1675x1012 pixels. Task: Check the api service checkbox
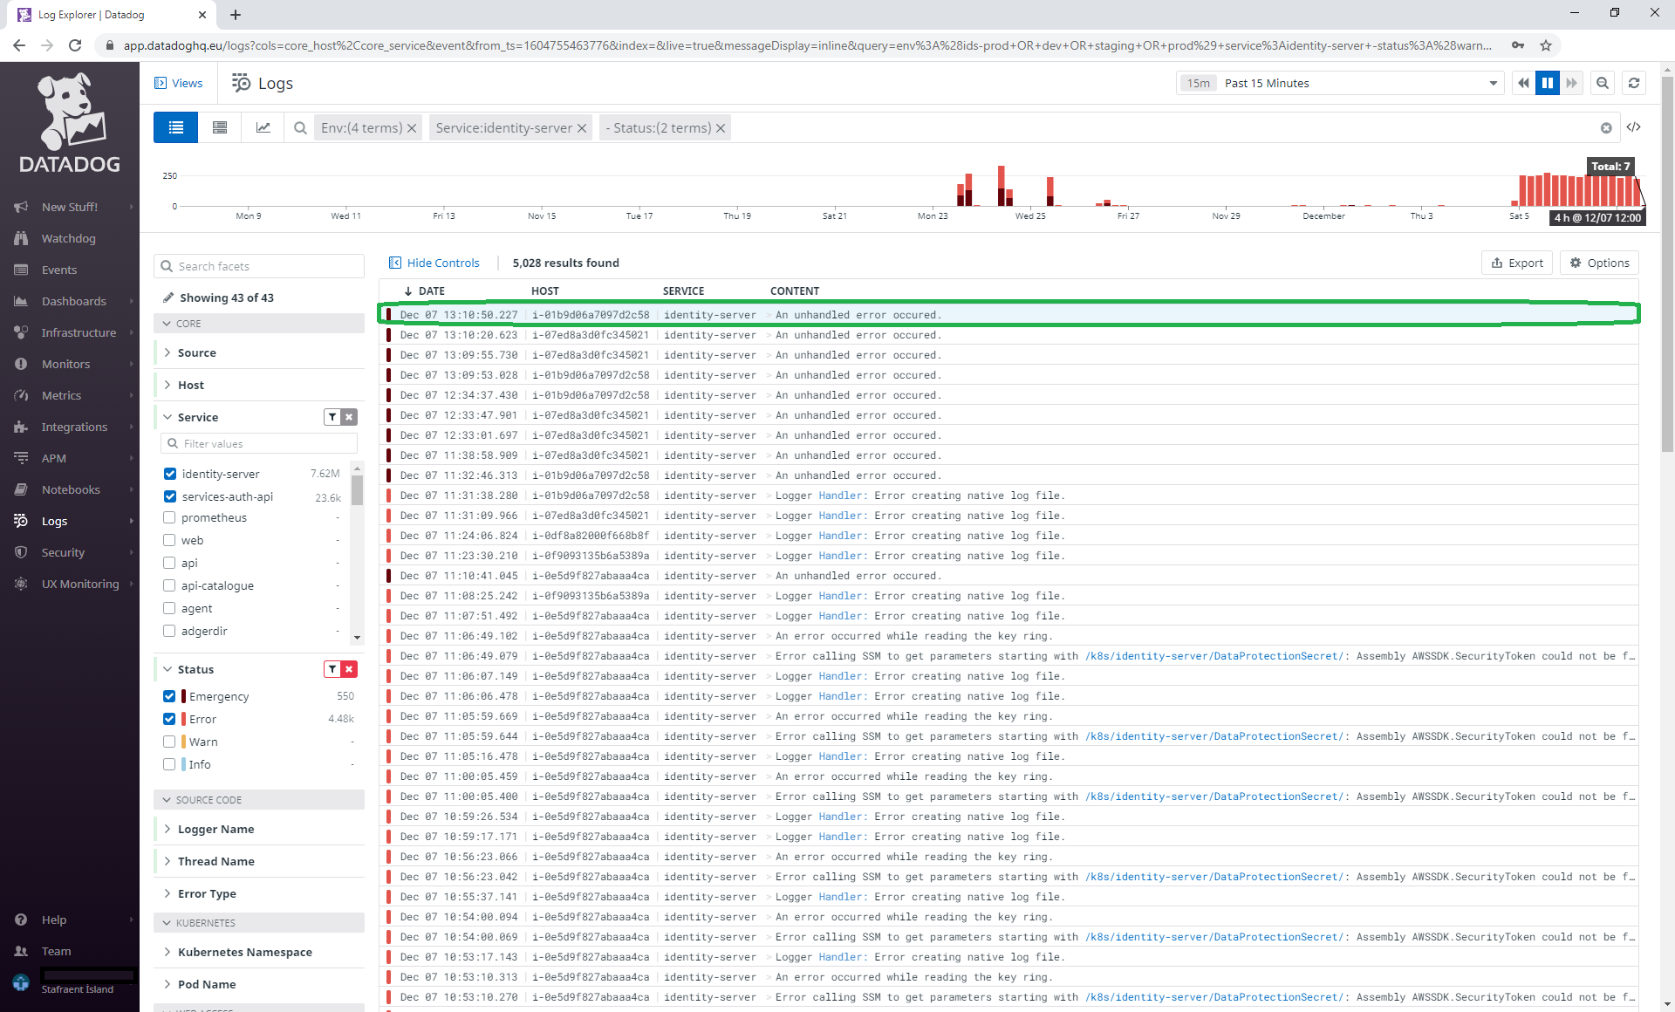[170, 563]
